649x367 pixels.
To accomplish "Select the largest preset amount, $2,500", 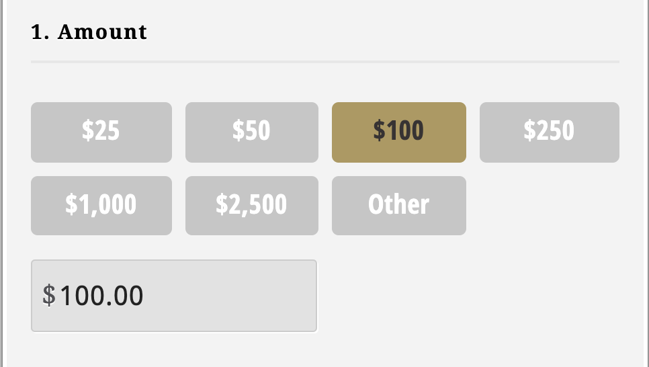I will (251, 205).
